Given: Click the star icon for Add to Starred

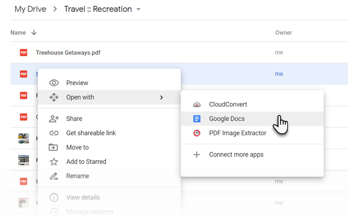Looking at the screenshot, I should pyautogui.click(x=54, y=162).
